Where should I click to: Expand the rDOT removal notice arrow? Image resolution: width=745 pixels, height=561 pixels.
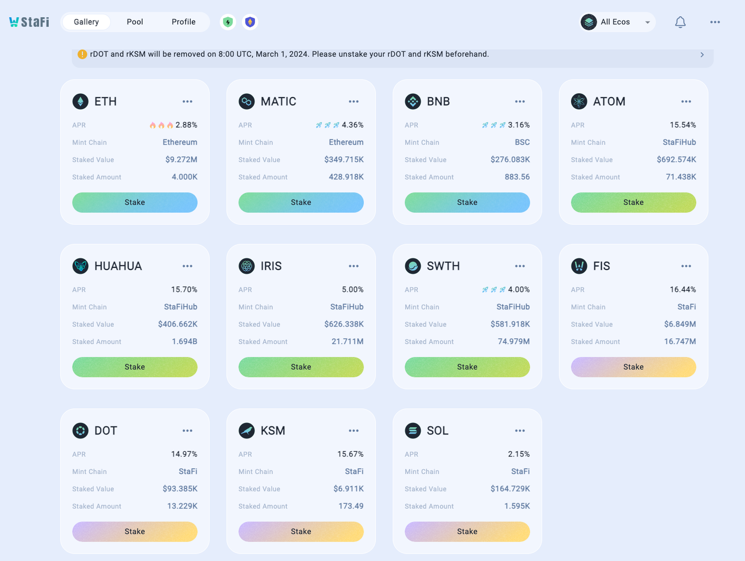point(702,55)
